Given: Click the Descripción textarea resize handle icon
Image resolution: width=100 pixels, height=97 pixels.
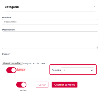Looking at the screenshot, I should click(97, 48).
